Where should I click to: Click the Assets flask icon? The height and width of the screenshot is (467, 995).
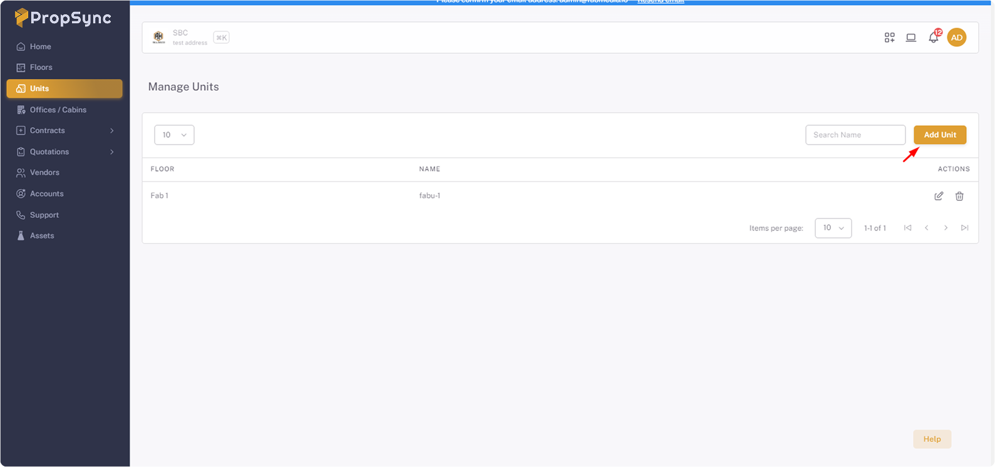coord(21,236)
